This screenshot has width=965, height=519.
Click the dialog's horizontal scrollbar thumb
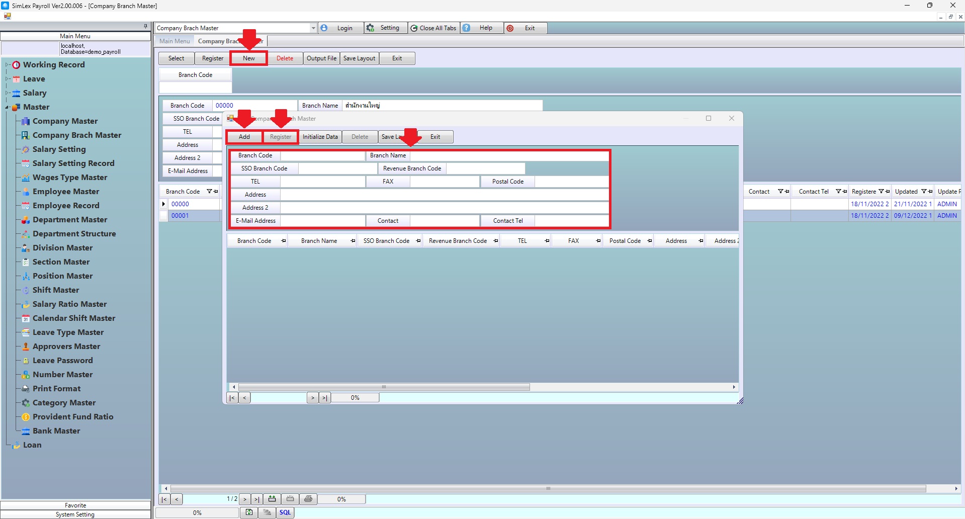(384, 387)
